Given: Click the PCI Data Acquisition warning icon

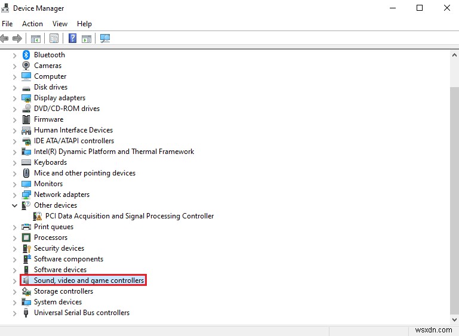Looking at the screenshot, I should pos(37,216).
